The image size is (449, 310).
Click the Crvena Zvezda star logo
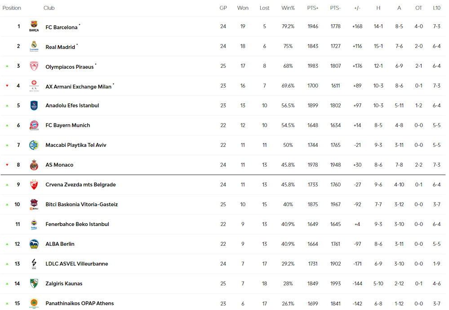pos(34,185)
